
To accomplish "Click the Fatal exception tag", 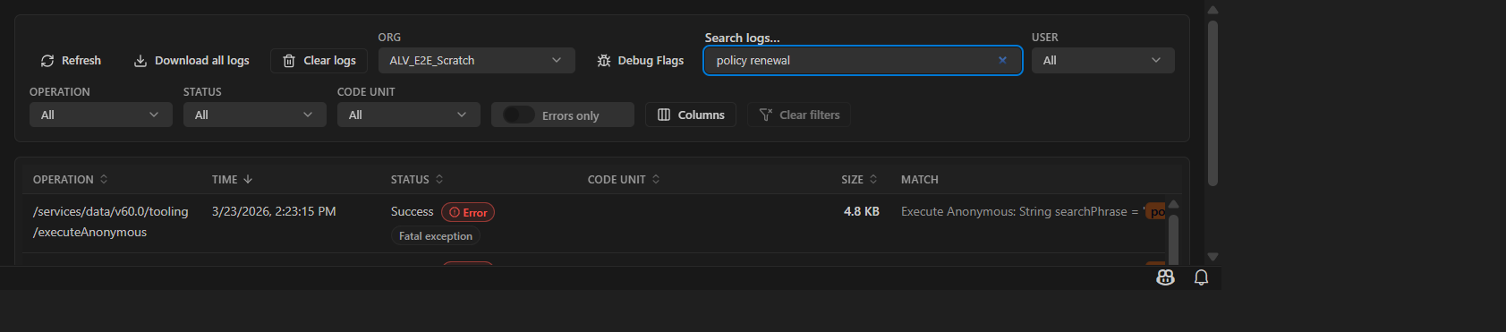I will [x=436, y=236].
